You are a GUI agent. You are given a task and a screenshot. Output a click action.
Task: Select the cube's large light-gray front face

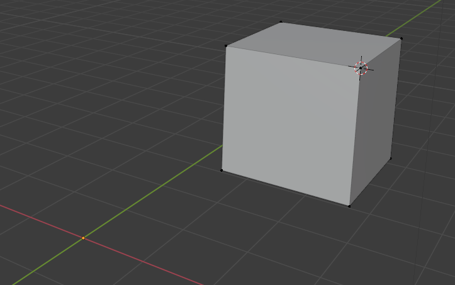pos(290,125)
